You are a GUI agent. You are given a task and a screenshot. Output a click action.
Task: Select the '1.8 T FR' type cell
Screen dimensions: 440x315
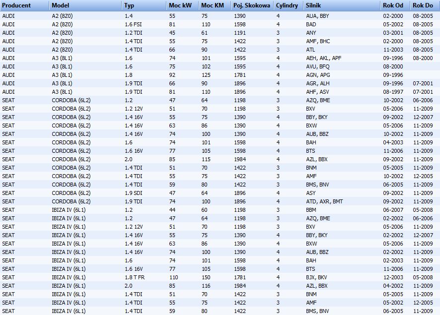[x=135, y=277]
